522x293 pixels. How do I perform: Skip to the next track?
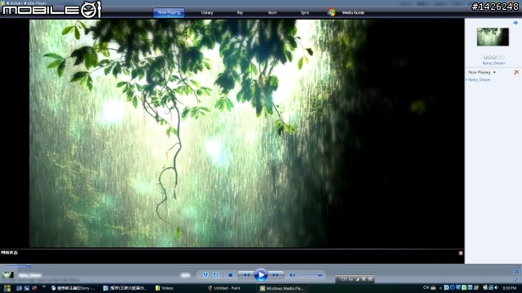(x=276, y=275)
